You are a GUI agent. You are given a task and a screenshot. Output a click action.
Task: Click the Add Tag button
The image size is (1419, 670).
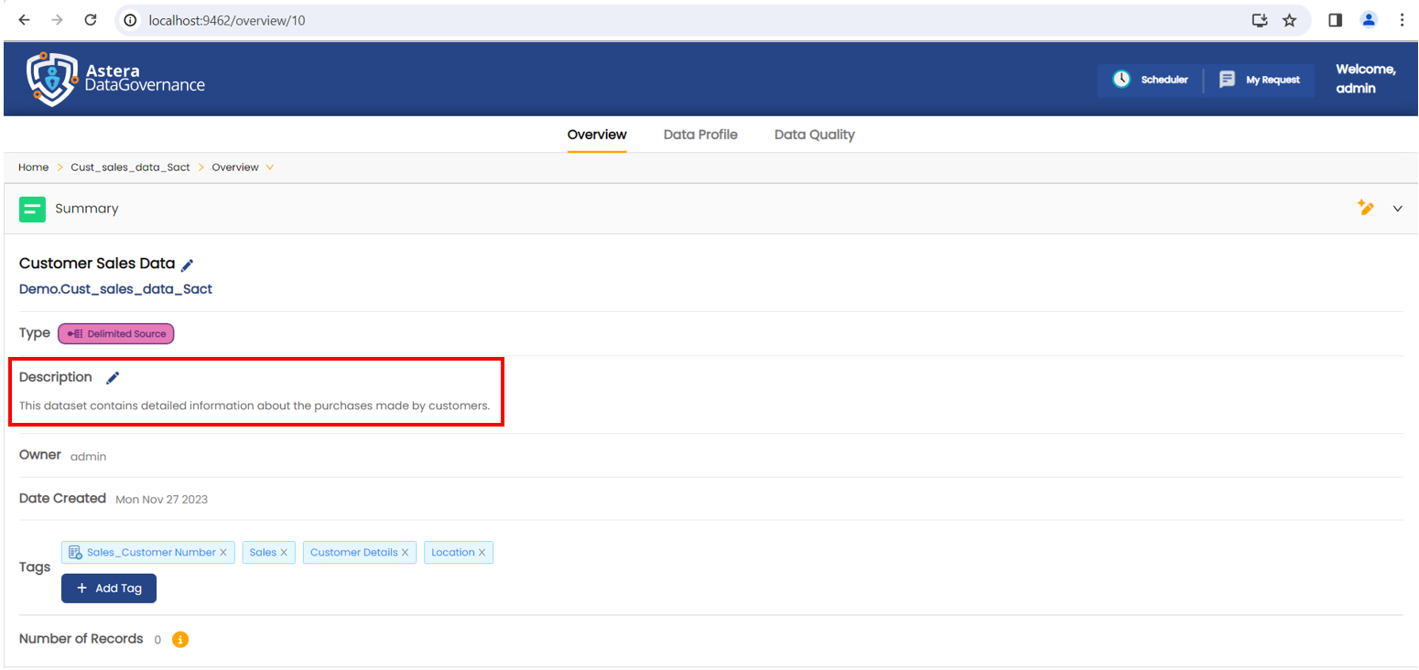click(109, 589)
